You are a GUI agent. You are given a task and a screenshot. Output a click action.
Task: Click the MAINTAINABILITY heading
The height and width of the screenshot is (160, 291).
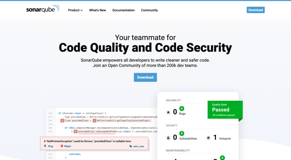(178, 151)
